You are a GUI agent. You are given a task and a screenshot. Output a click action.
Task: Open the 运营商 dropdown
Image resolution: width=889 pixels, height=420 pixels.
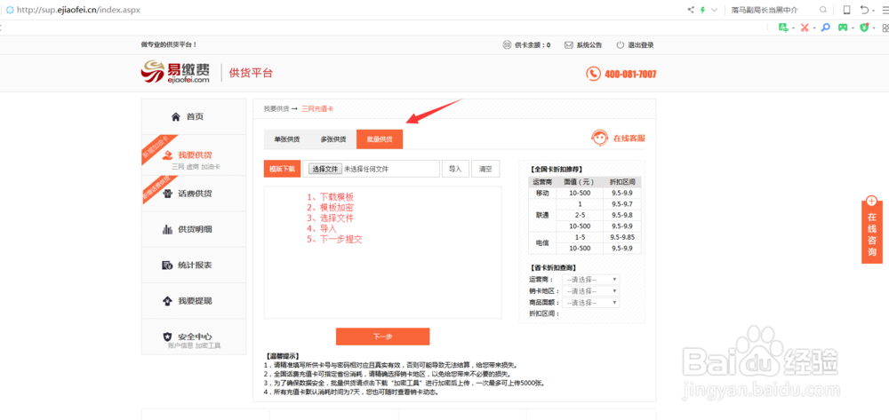coord(590,280)
